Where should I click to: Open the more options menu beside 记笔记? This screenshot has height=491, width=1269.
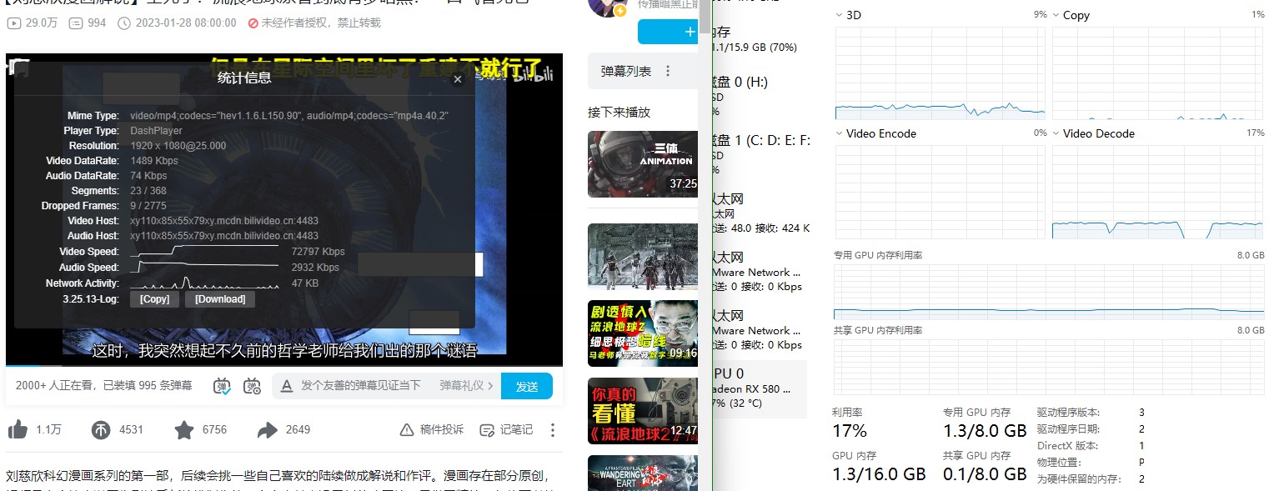point(553,430)
